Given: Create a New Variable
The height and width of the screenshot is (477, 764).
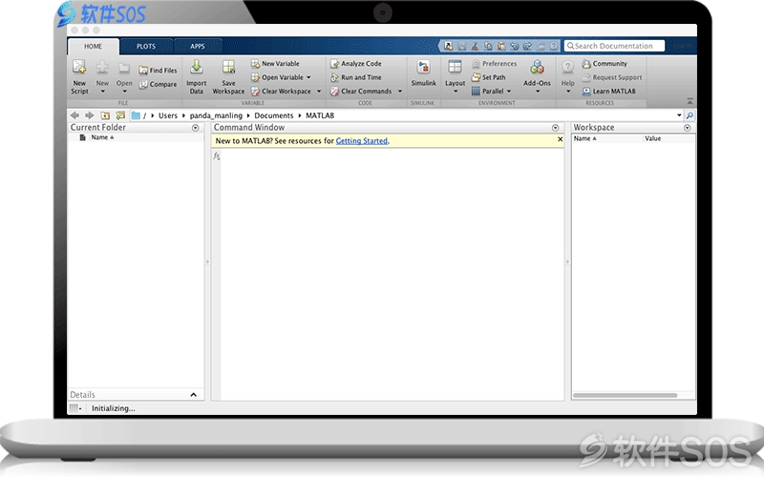Looking at the screenshot, I should 275,63.
